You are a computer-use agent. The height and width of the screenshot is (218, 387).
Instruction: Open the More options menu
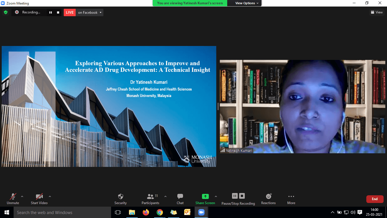(291, 199)
